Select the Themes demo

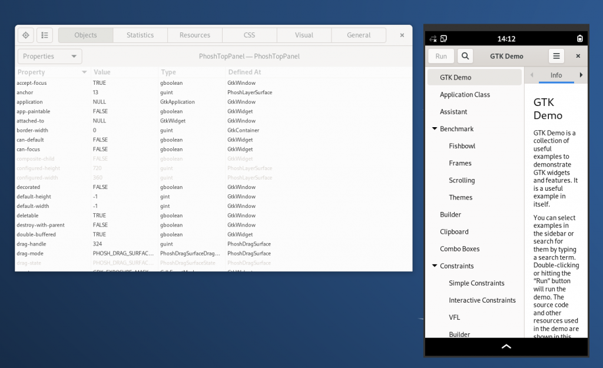[x=461, y=197]
